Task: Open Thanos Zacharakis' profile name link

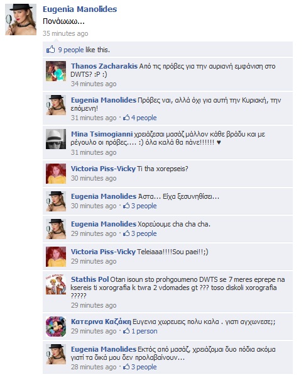Action: 104,66
